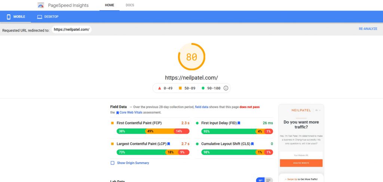Click the orange square icon beside FCP
Image resolution: width=383 pixels, height=182 pixels.
pos(112,123)
